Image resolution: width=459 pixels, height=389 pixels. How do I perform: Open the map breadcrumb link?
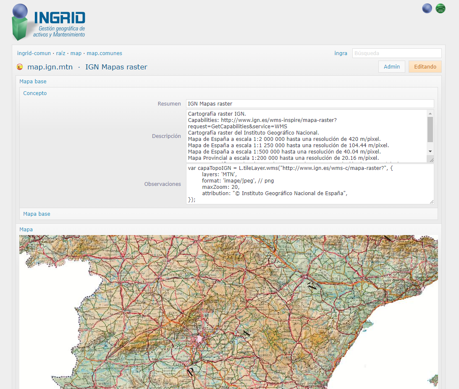[x=76, y=53]
